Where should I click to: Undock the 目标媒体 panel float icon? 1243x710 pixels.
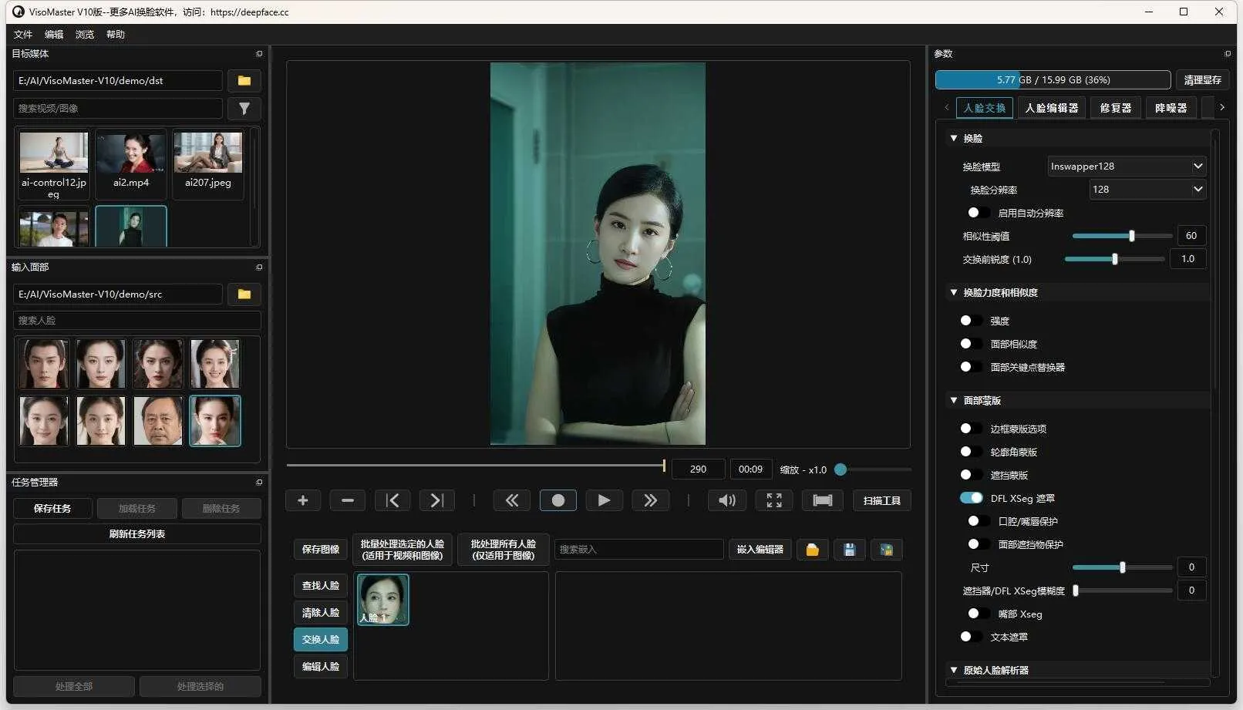[x=259, y=54]
